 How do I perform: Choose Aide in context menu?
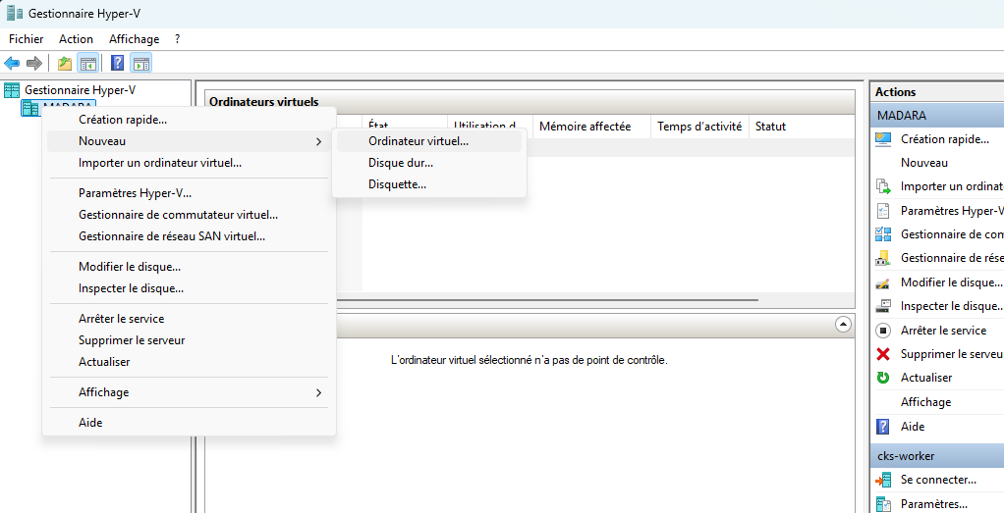(189, 422)
